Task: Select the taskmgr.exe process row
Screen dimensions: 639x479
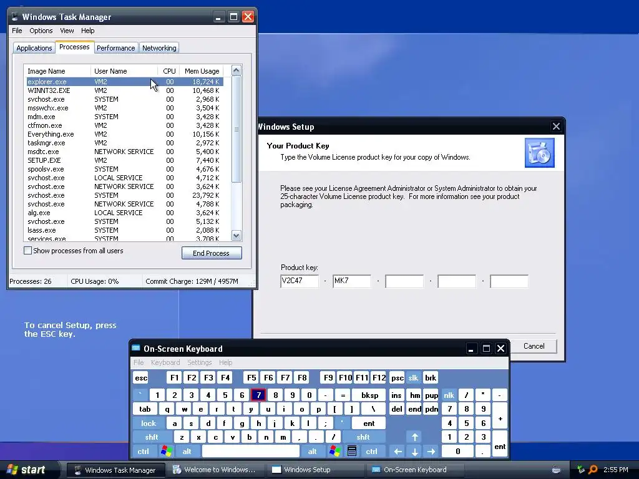Action: click(x=125, y=143)
